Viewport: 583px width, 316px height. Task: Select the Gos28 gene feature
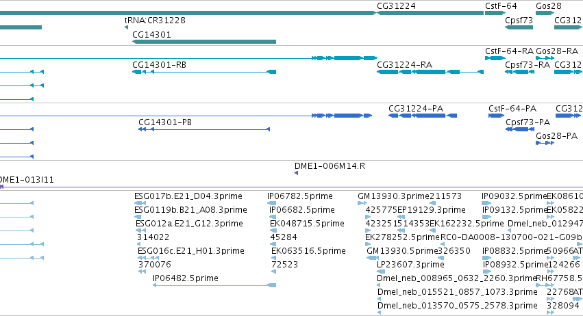coord(545,13)
